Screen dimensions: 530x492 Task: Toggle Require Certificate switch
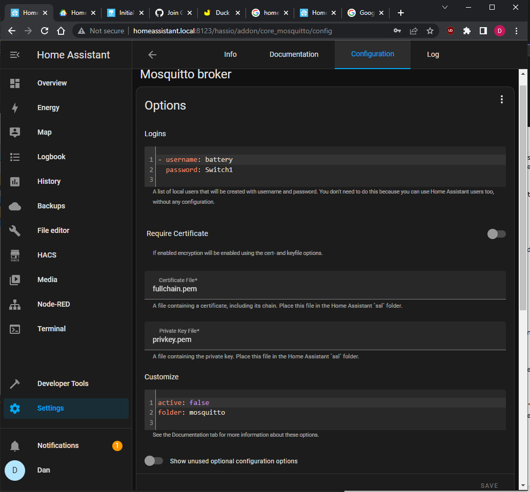tap(497, 234)
